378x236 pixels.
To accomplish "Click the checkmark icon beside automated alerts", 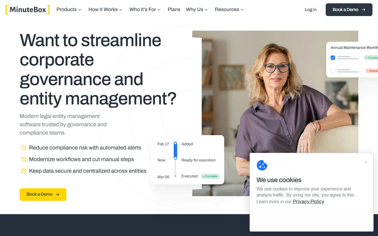I will (x=24, y=147).
